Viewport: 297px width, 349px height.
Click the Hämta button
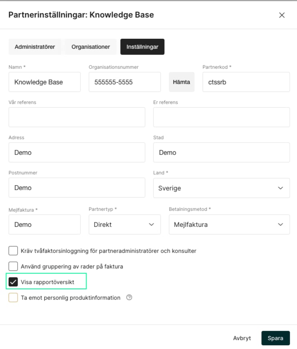coord(182,82)
